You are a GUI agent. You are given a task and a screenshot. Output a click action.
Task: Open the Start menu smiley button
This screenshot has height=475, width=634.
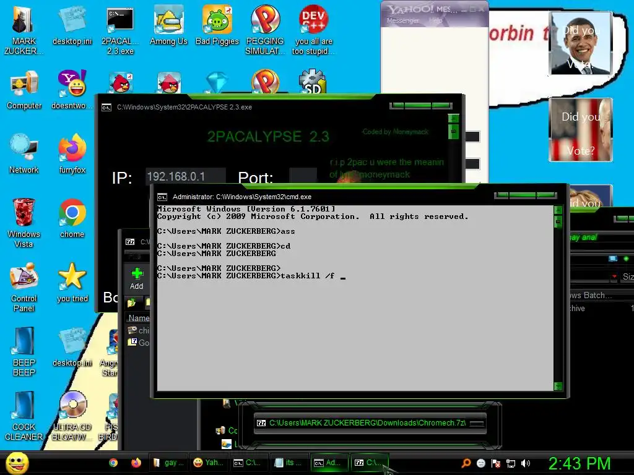click(x=17, y=463)
